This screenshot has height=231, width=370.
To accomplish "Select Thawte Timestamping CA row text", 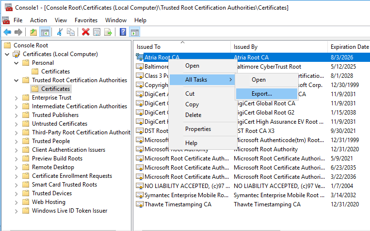I will pos(178,204).
